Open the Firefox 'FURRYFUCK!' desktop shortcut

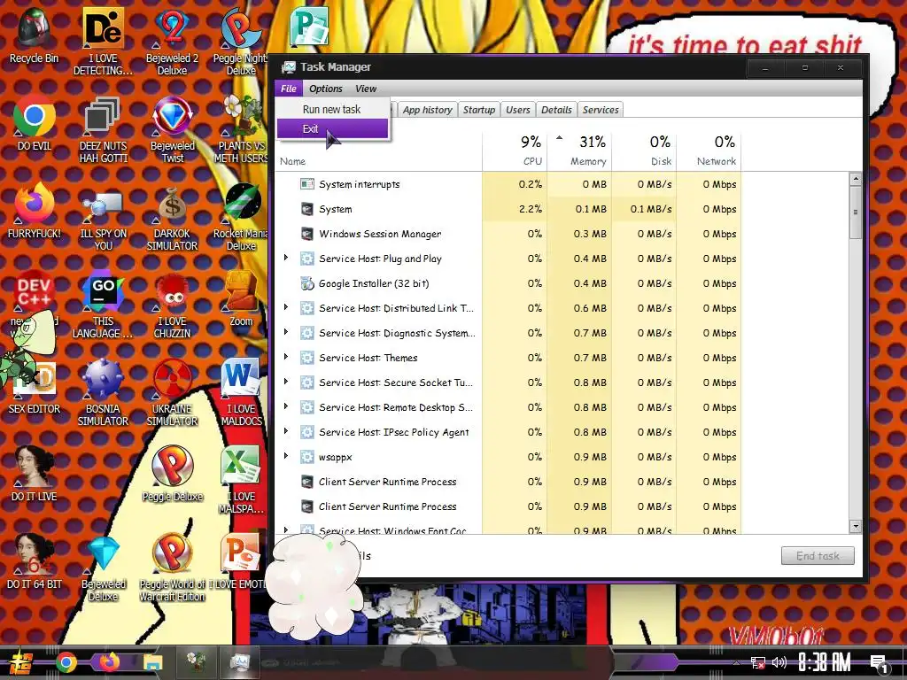tap(35, 211)
